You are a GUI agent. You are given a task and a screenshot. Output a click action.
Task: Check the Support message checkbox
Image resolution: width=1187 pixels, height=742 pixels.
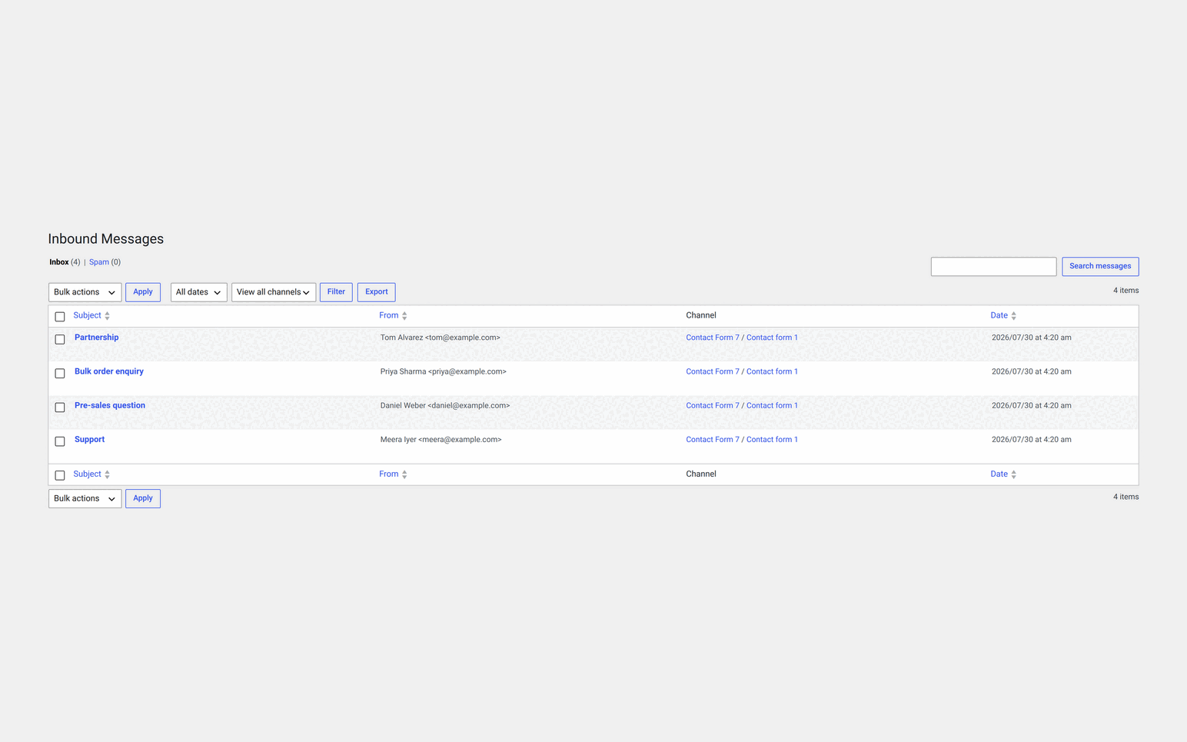(x=60, y=441)
